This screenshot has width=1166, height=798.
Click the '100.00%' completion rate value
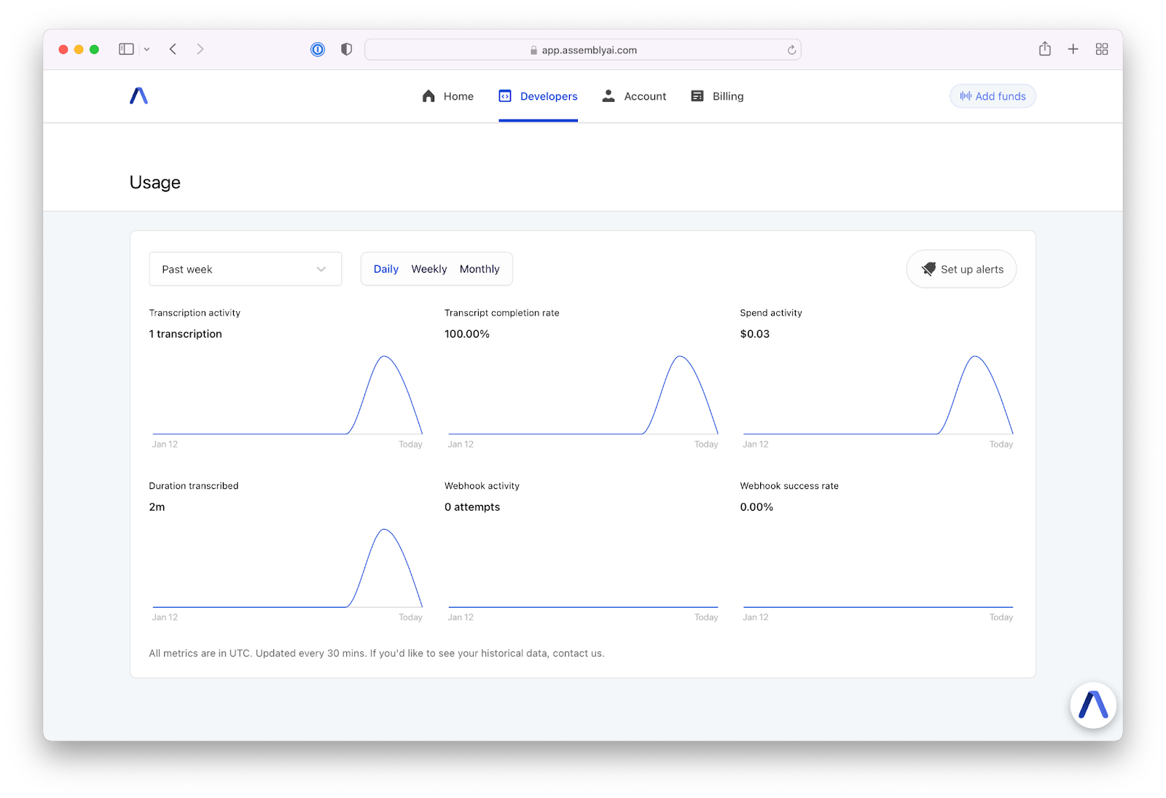(467, 334)
